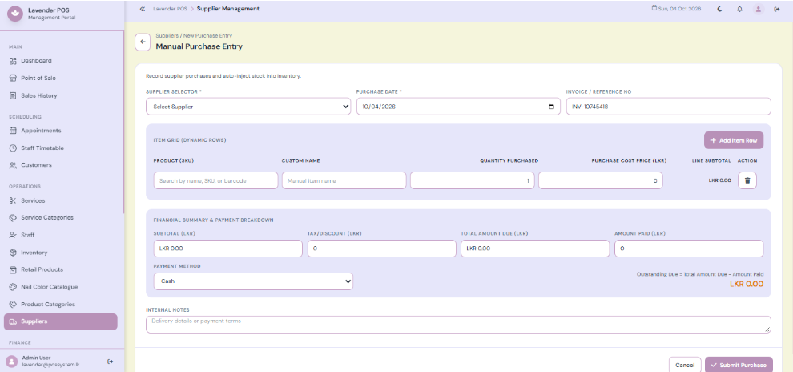Click the Staff Timetable clock icon
This screenshot has height=372, width=793.
click(13, 148)
